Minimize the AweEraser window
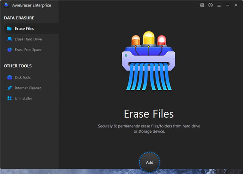This screenshot has height=174, width=243. pyautogui.click(x=227, y=5)
